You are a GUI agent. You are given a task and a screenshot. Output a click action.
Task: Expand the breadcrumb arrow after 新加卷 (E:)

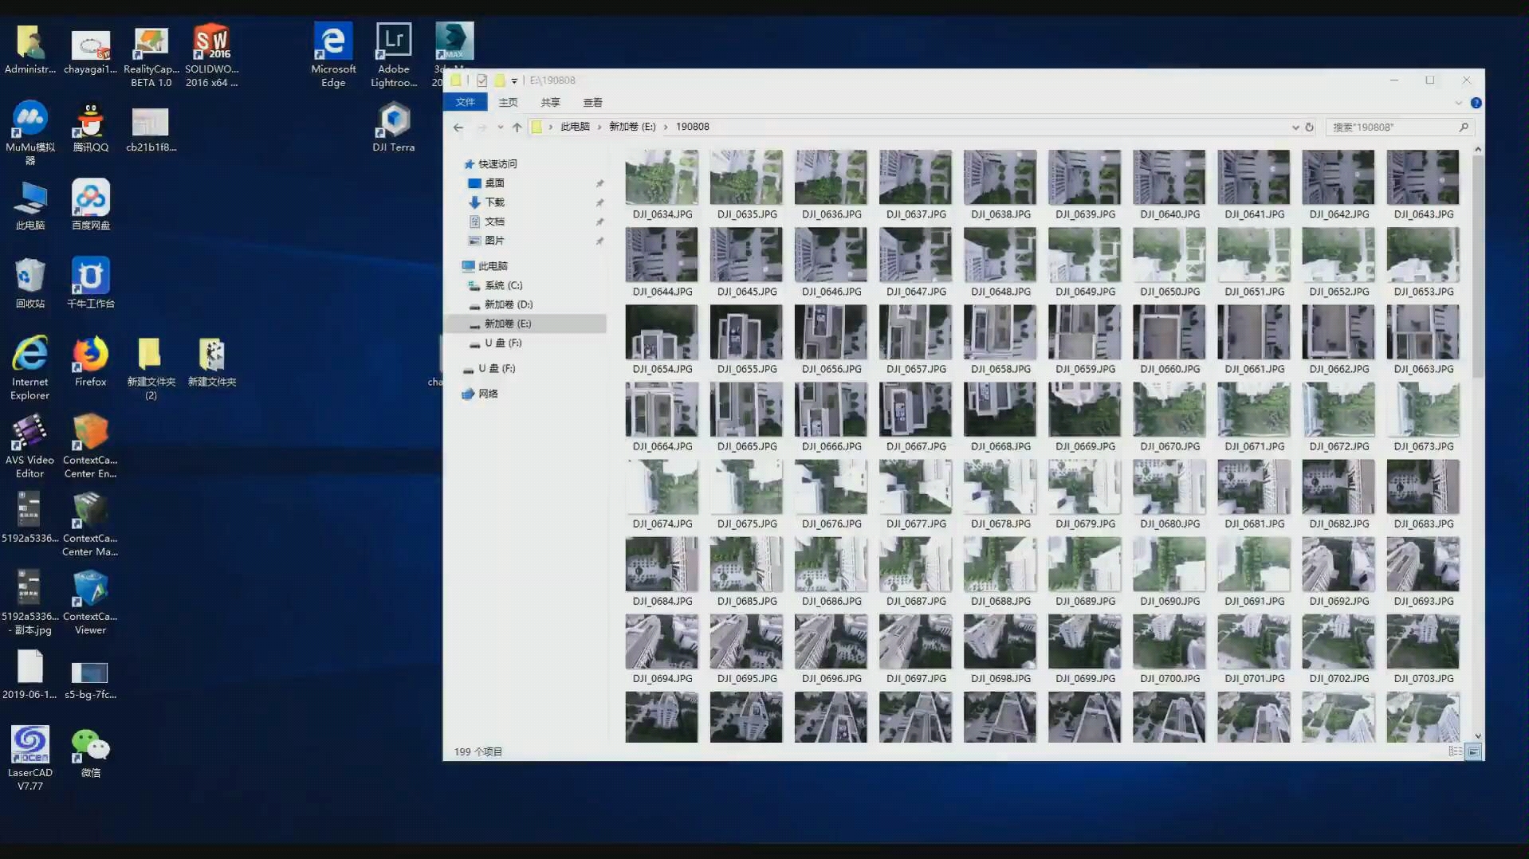[x=666, y=127]
